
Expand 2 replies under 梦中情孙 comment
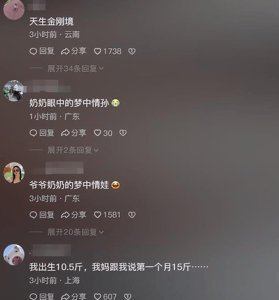coord(73,150)
